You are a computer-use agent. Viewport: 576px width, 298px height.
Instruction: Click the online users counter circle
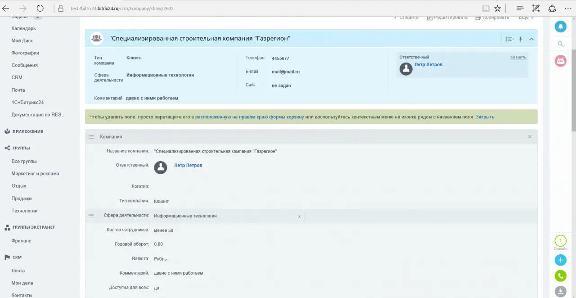[x=560, y=241]
